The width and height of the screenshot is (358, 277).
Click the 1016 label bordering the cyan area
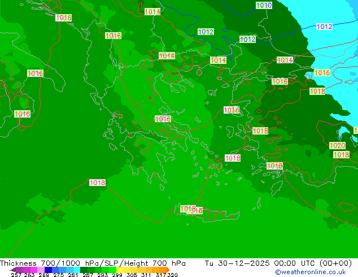click(322, 73)
